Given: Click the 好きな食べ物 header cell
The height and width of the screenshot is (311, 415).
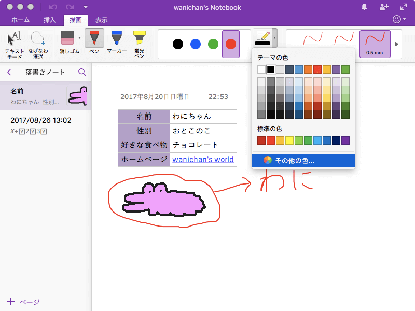Looking at the screenshot, I should pos(144,145).
